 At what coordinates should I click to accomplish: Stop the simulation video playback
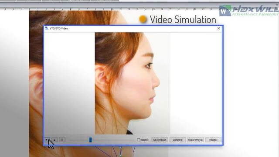pos(54,140)
